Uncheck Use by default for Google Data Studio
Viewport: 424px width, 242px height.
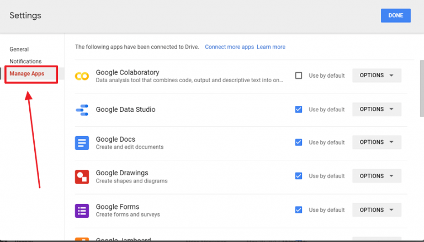[x=299, y=109]
